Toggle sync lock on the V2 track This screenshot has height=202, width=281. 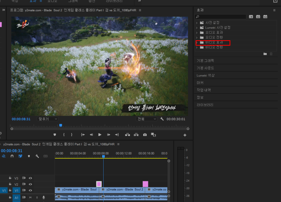[x=24, y=184]
